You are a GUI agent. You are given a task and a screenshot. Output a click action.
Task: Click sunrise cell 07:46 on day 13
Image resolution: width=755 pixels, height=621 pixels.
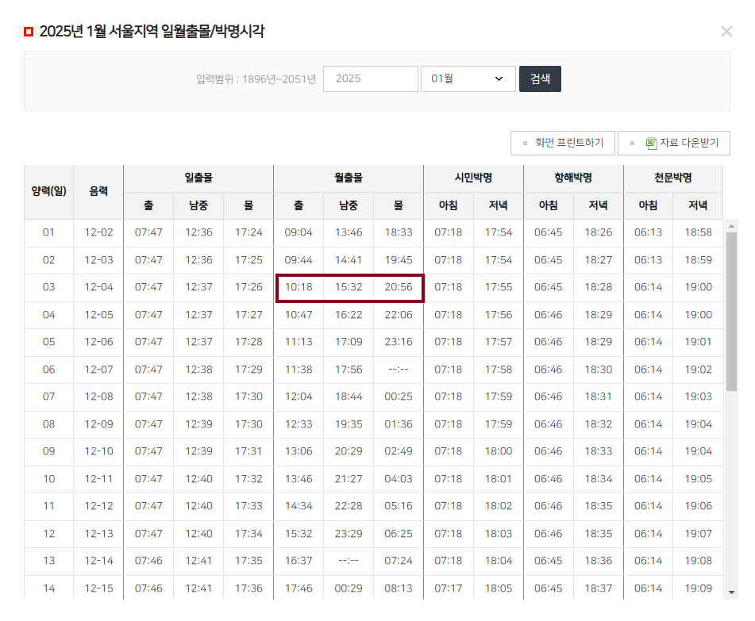148,561
